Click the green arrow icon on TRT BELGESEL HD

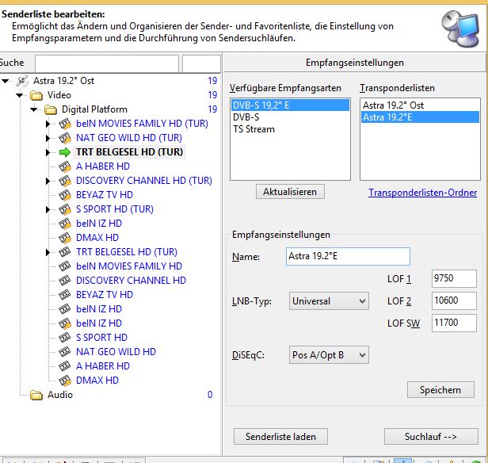tap(64, 152)
